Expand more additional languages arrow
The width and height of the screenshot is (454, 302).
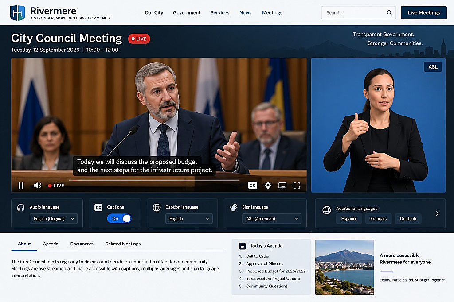point(437,213)
